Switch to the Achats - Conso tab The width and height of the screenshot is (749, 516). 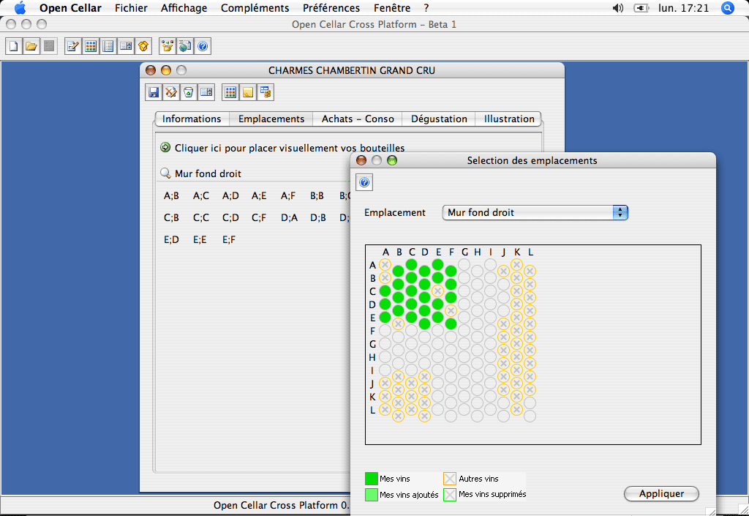(358, 119)
